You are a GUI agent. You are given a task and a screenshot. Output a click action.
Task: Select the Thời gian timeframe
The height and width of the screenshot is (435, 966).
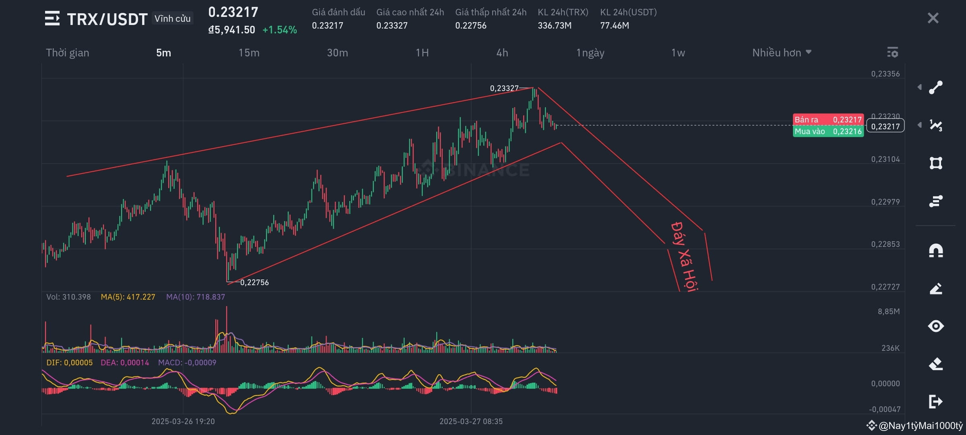point(68,53)
